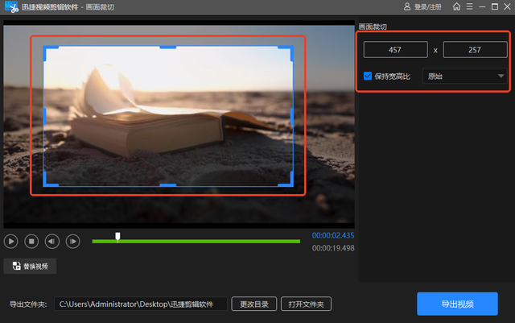The width and height of the screenshot is (515, 323).
Task: Click the crop box right middle handle
Action: (291, 116)
